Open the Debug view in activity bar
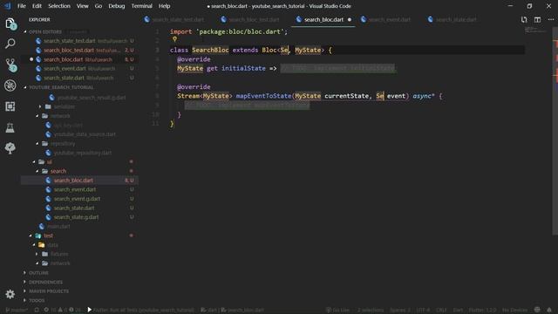This screenshot has width=558, height=314. [x=10, y=85]
